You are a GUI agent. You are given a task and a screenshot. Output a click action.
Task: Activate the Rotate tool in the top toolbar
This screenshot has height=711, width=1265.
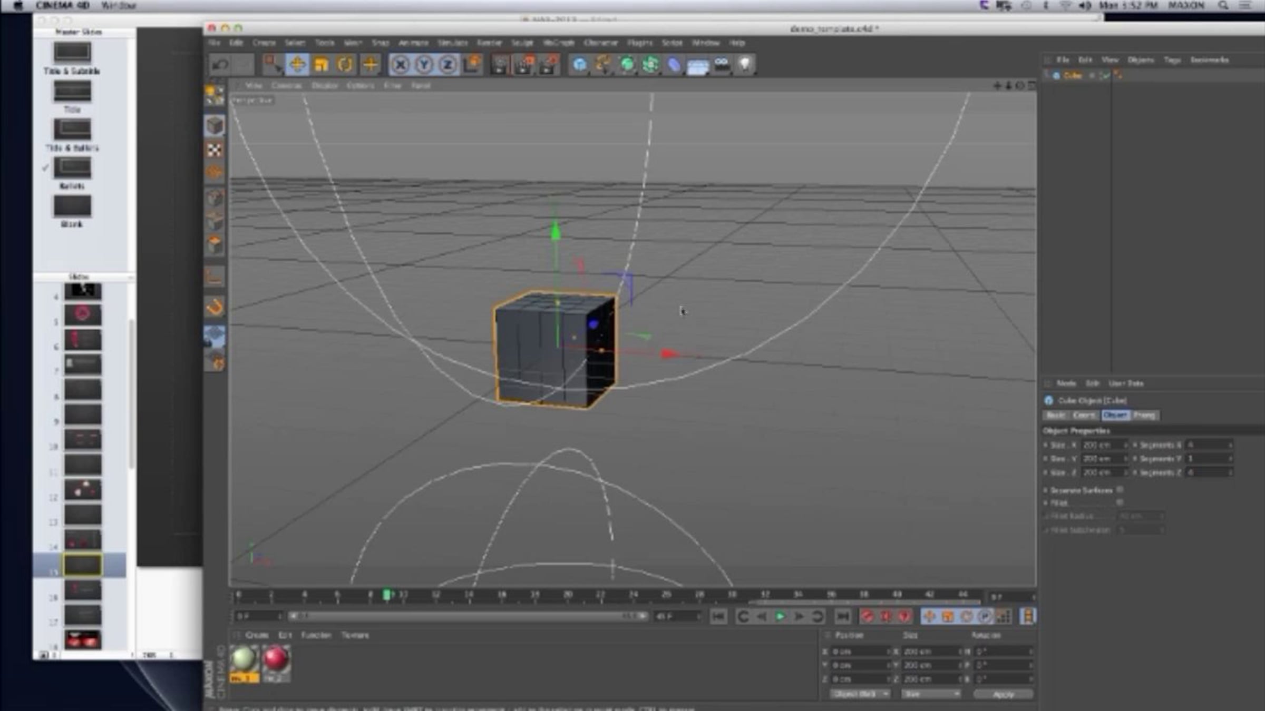[345, 65]
